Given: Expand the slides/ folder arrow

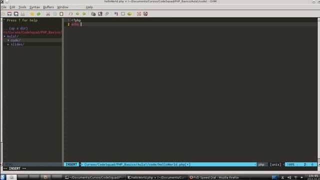Looking at the screenshot, I should click(8, 44).
